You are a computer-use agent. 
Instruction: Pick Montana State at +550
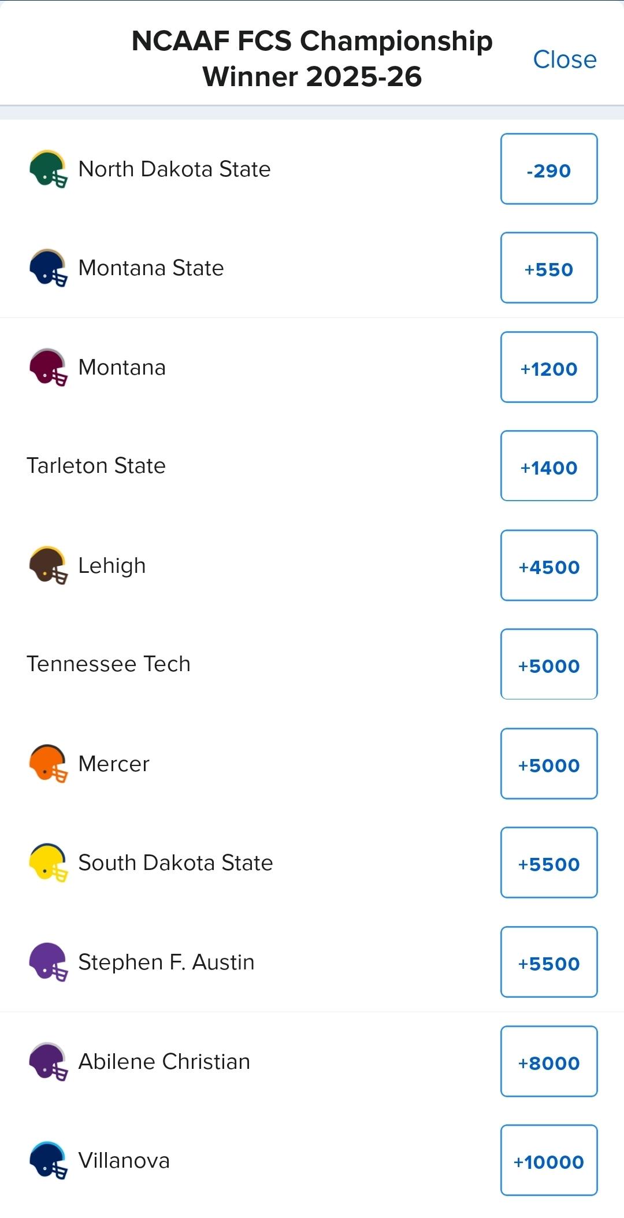tap(549, 268)
